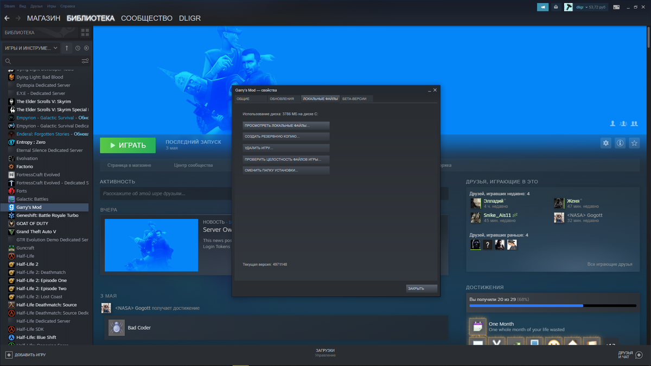Add Garry's Mod to favorites star
Viewport: 651px width, 366px height.
[x=634, y=143]
